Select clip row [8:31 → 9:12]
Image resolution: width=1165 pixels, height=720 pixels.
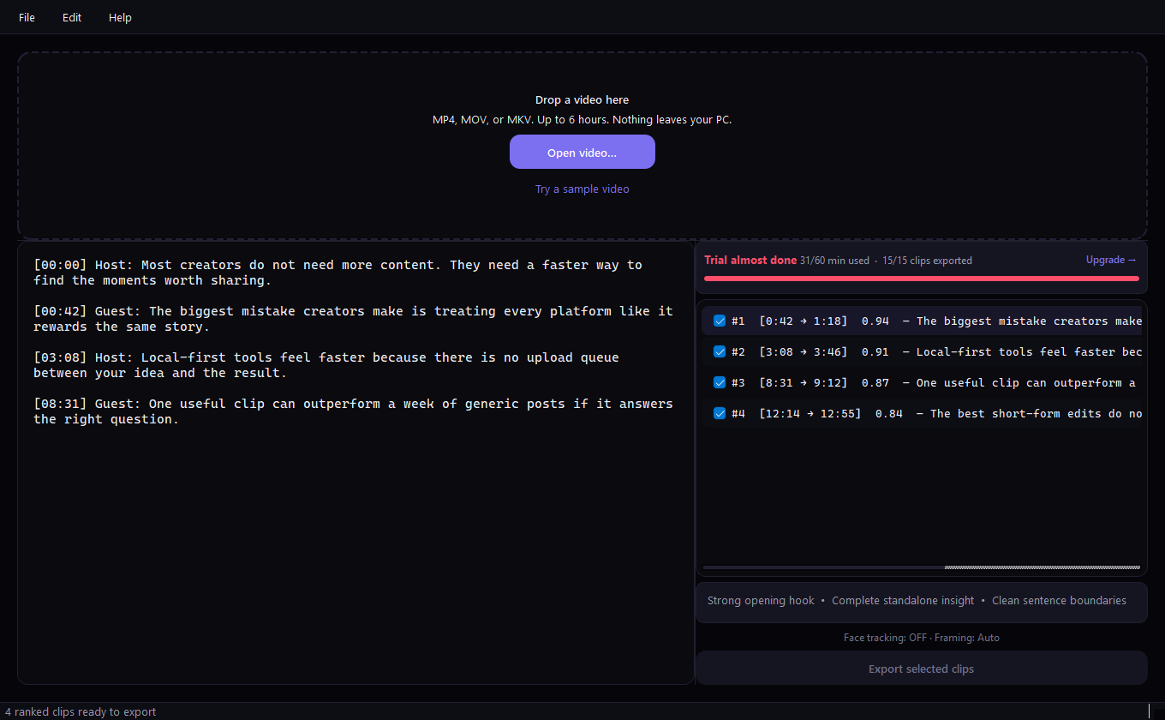coord(922,382)
